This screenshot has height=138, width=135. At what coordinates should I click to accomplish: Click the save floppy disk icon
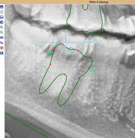pos(2,53)
